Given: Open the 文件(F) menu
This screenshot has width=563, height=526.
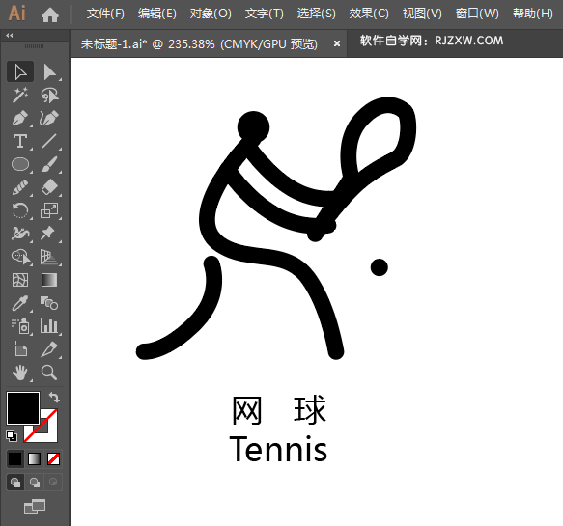Looking at the screenshot, I should 105,14.
